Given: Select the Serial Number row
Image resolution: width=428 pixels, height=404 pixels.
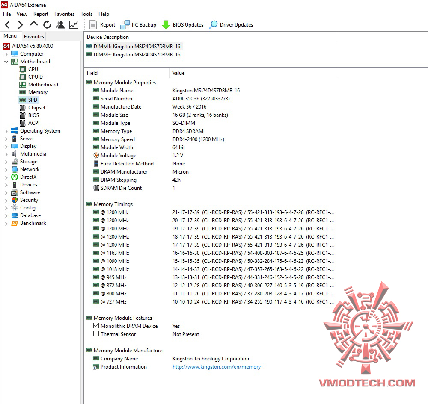Looking at the screenshot, I should click(162, 99).
